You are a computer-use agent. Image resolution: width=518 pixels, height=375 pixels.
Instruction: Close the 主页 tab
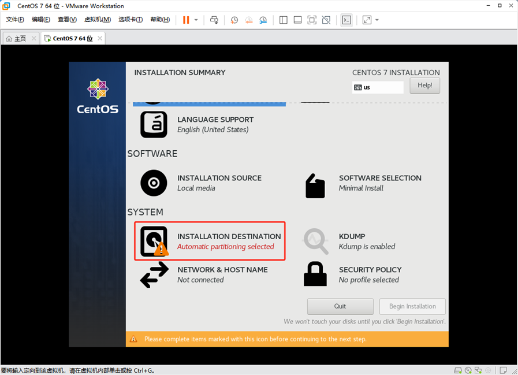pyautogui.click(x=33, y=38)
